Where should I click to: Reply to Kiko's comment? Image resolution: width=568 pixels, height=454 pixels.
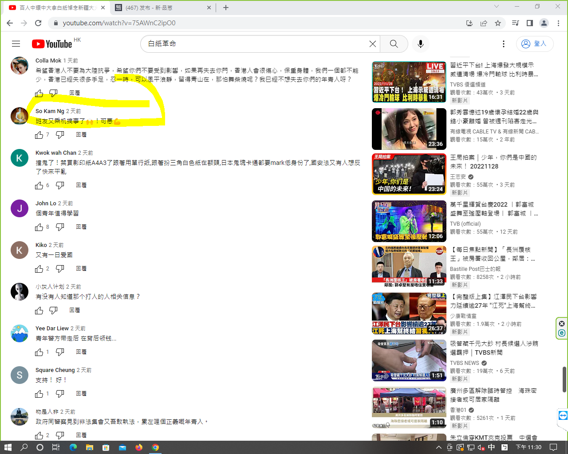[x=81, y=269]
